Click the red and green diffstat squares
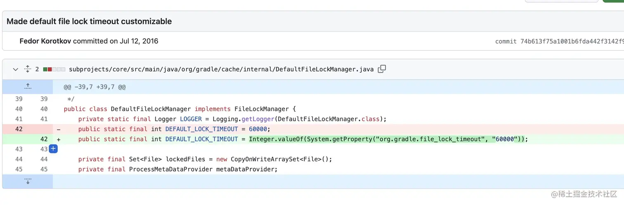The width and height of the screenshot is (624, 205). tap(54, 69)
